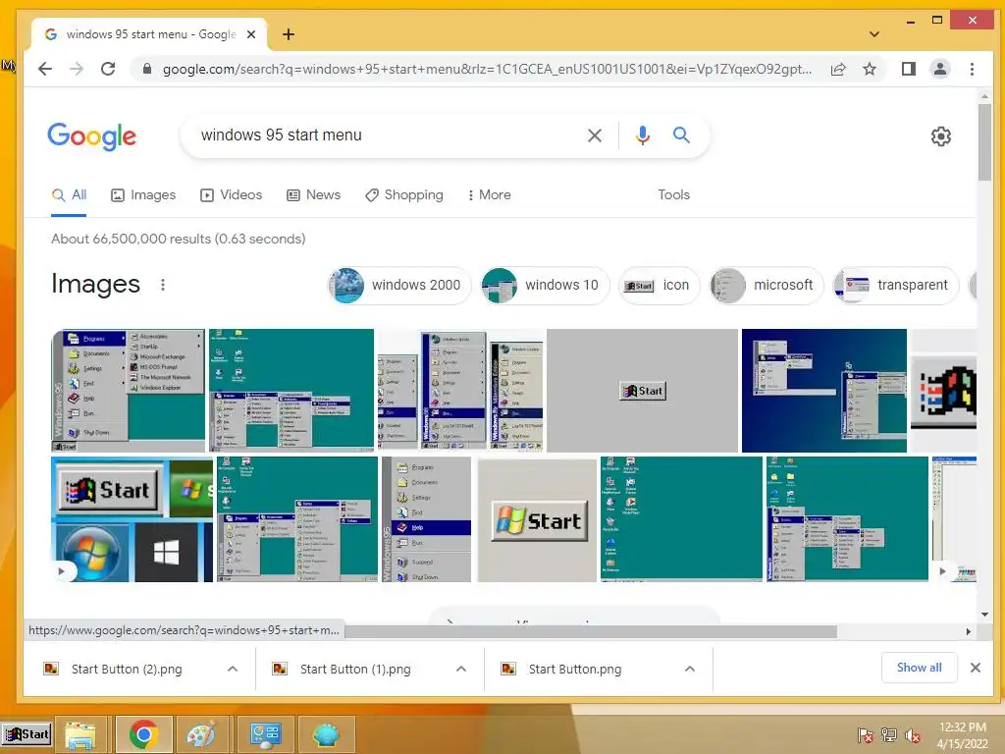Screen dimensions: 1005x754
Task: Open Control Panel taskbar icon
Action: (x=265, y=734)
